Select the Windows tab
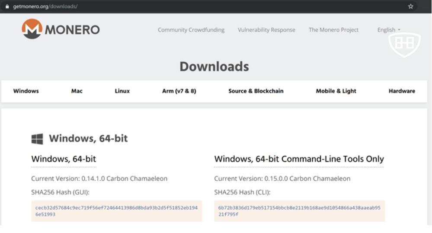Viewport: 432px width, 233px height. tap(26, 91)
